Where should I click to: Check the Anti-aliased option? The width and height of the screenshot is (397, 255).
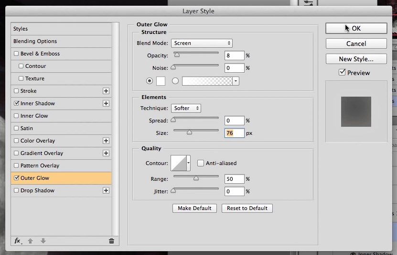click(201, 163)
